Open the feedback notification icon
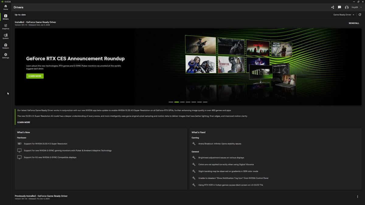The width and height of the screenshot is (365, 205). (x=339, y=7)
